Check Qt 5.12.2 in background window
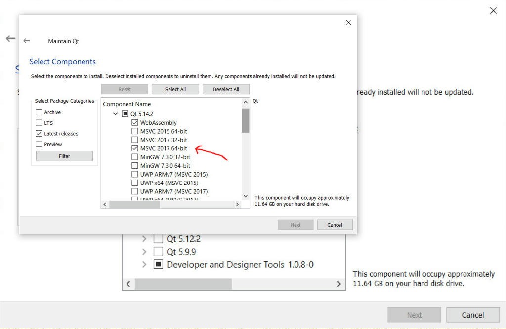Viewport: 506px width, 329px height. pos(158,239)
